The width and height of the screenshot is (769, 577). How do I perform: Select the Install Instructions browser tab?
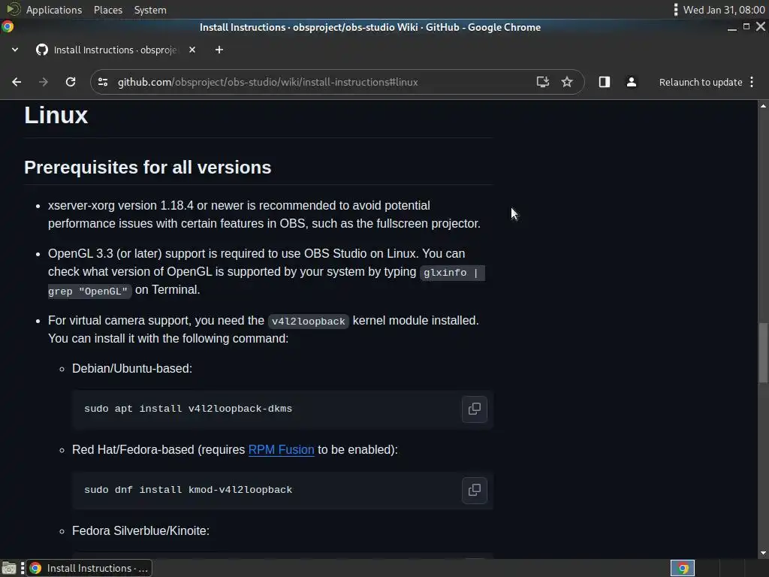tap(116, 50)
